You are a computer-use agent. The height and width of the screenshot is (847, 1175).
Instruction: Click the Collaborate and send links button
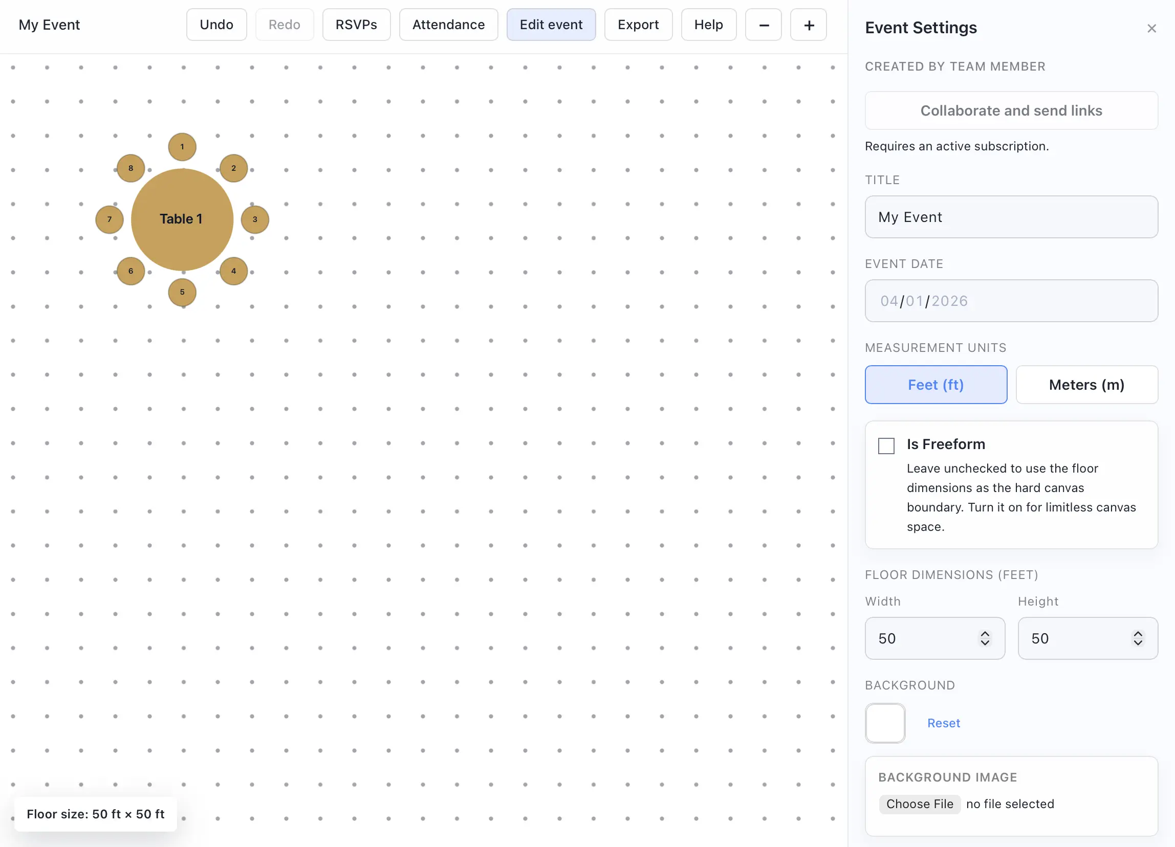[1011, 110]
